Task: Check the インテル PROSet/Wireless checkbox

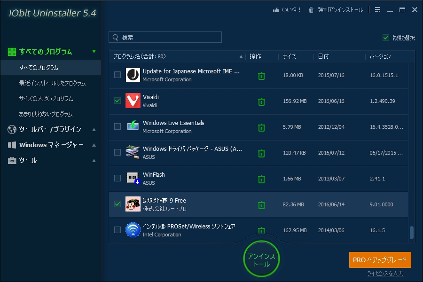Action: pyautogui.click(x=117, y=230)
